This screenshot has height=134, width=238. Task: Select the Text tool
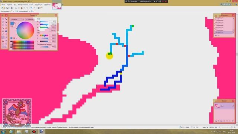pyautogui.click(x=3, y=44)
